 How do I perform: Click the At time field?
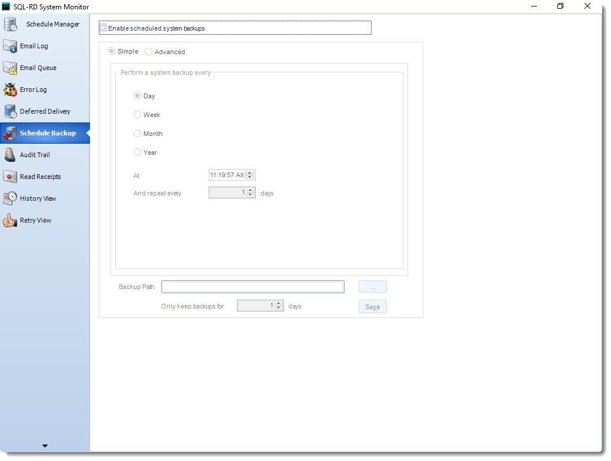227,175
